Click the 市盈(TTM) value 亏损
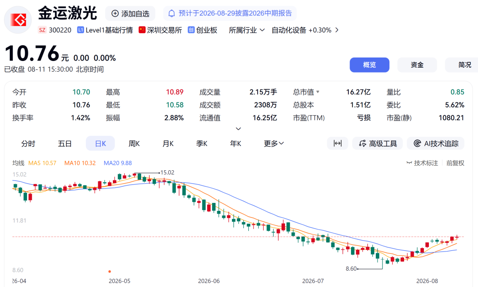Screen dimensions: 478x287 click(364, 118)
